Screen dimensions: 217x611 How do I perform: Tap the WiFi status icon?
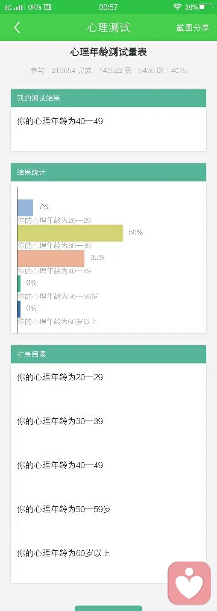177,7
